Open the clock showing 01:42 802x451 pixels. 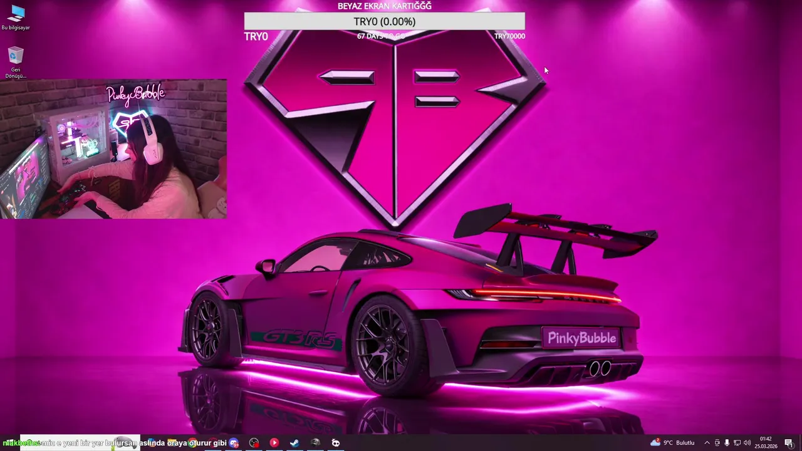click(x=766, y=443)
